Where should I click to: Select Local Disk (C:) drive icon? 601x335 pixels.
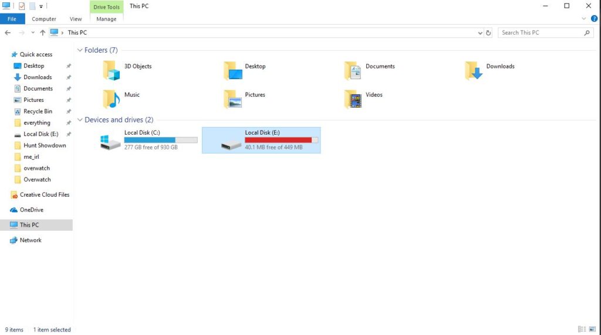[110, 142]
